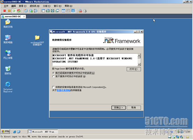Click the orange Suspend VM button

[9, 11]
